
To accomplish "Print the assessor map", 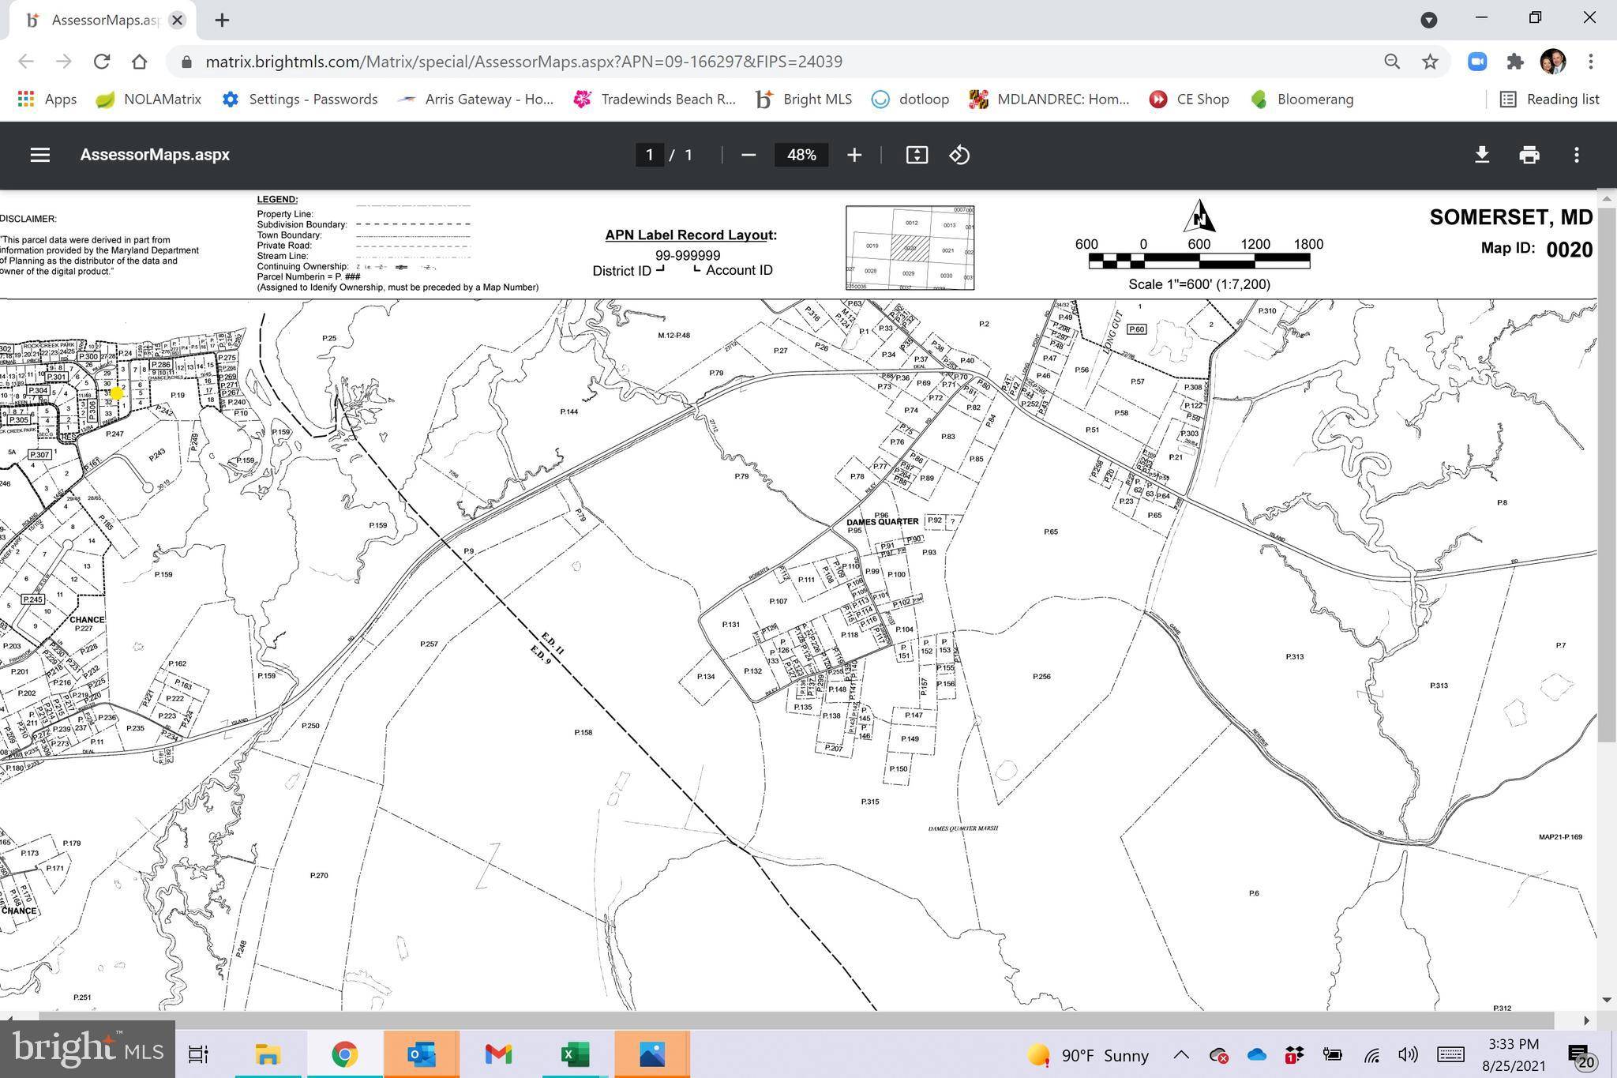I will 1529,155.
